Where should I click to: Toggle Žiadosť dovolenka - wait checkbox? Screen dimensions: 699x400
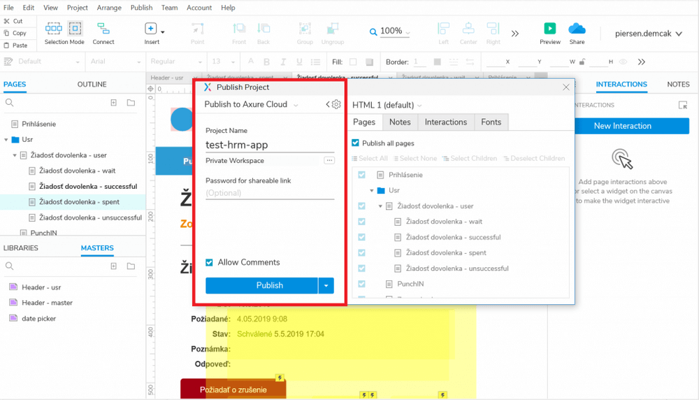[x=361, y=222]
